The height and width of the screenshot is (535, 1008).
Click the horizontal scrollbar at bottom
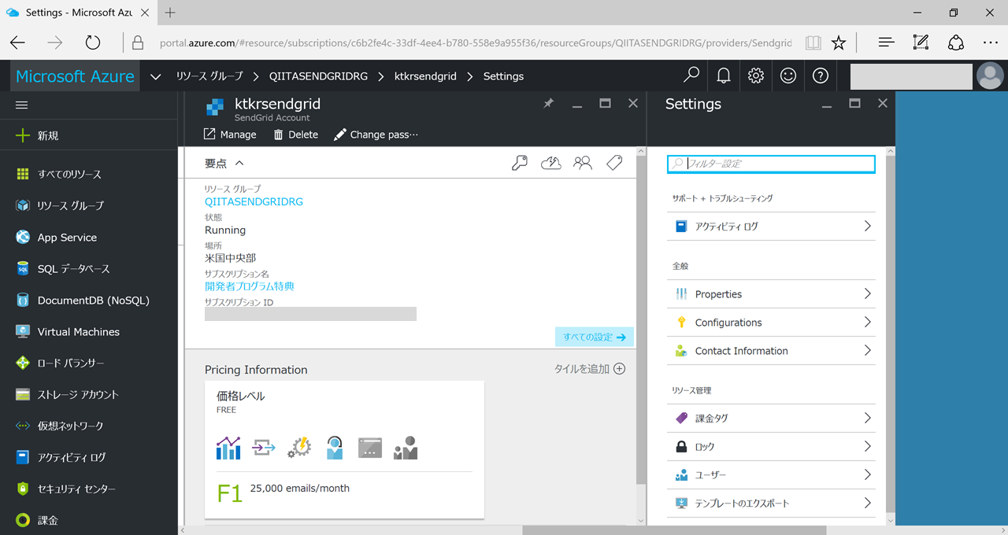(x=674, y=530)
